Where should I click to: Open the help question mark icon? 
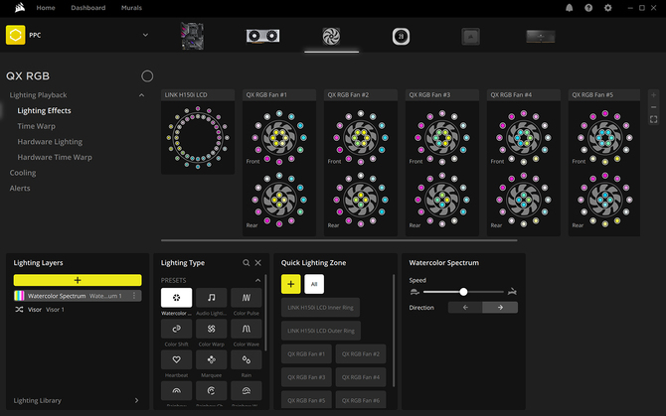pyautogui.click(x=588, y=8)
